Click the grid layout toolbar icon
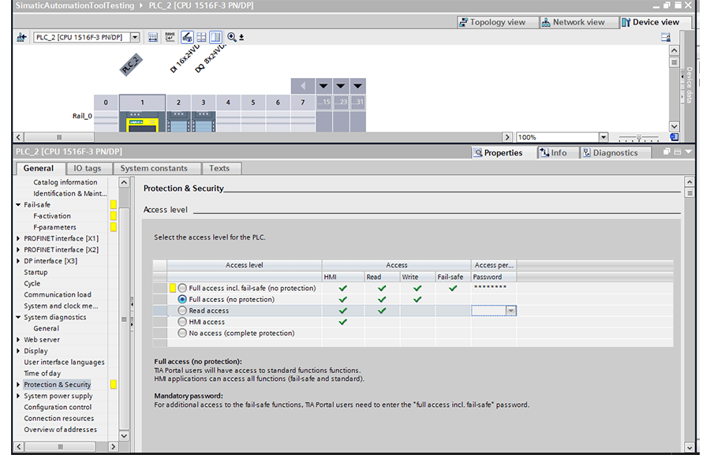Viewport: 710px width, 455px height. pyautogui.click(x=201, y=37)
